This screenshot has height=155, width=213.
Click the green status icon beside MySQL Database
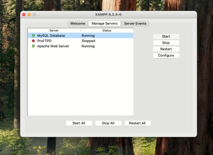33,36
